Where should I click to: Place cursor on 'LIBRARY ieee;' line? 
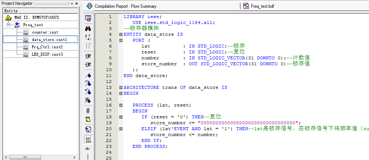[x=142, y=17]
